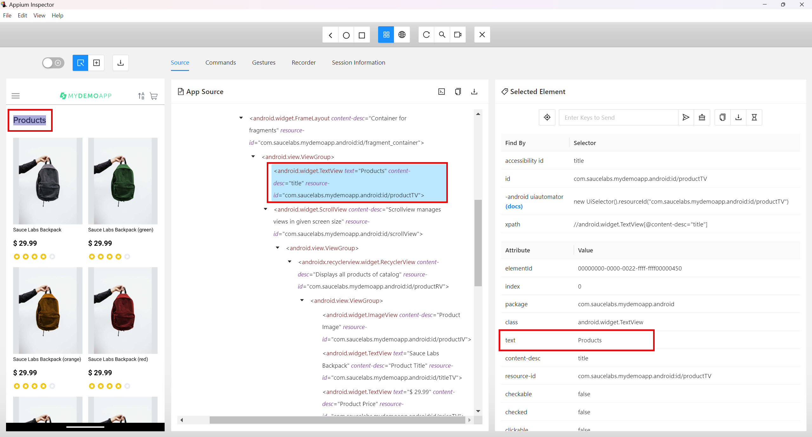This screenshot has width=812, height=437.
Task: Select the red backpack product image
Action: pos(123,310)
